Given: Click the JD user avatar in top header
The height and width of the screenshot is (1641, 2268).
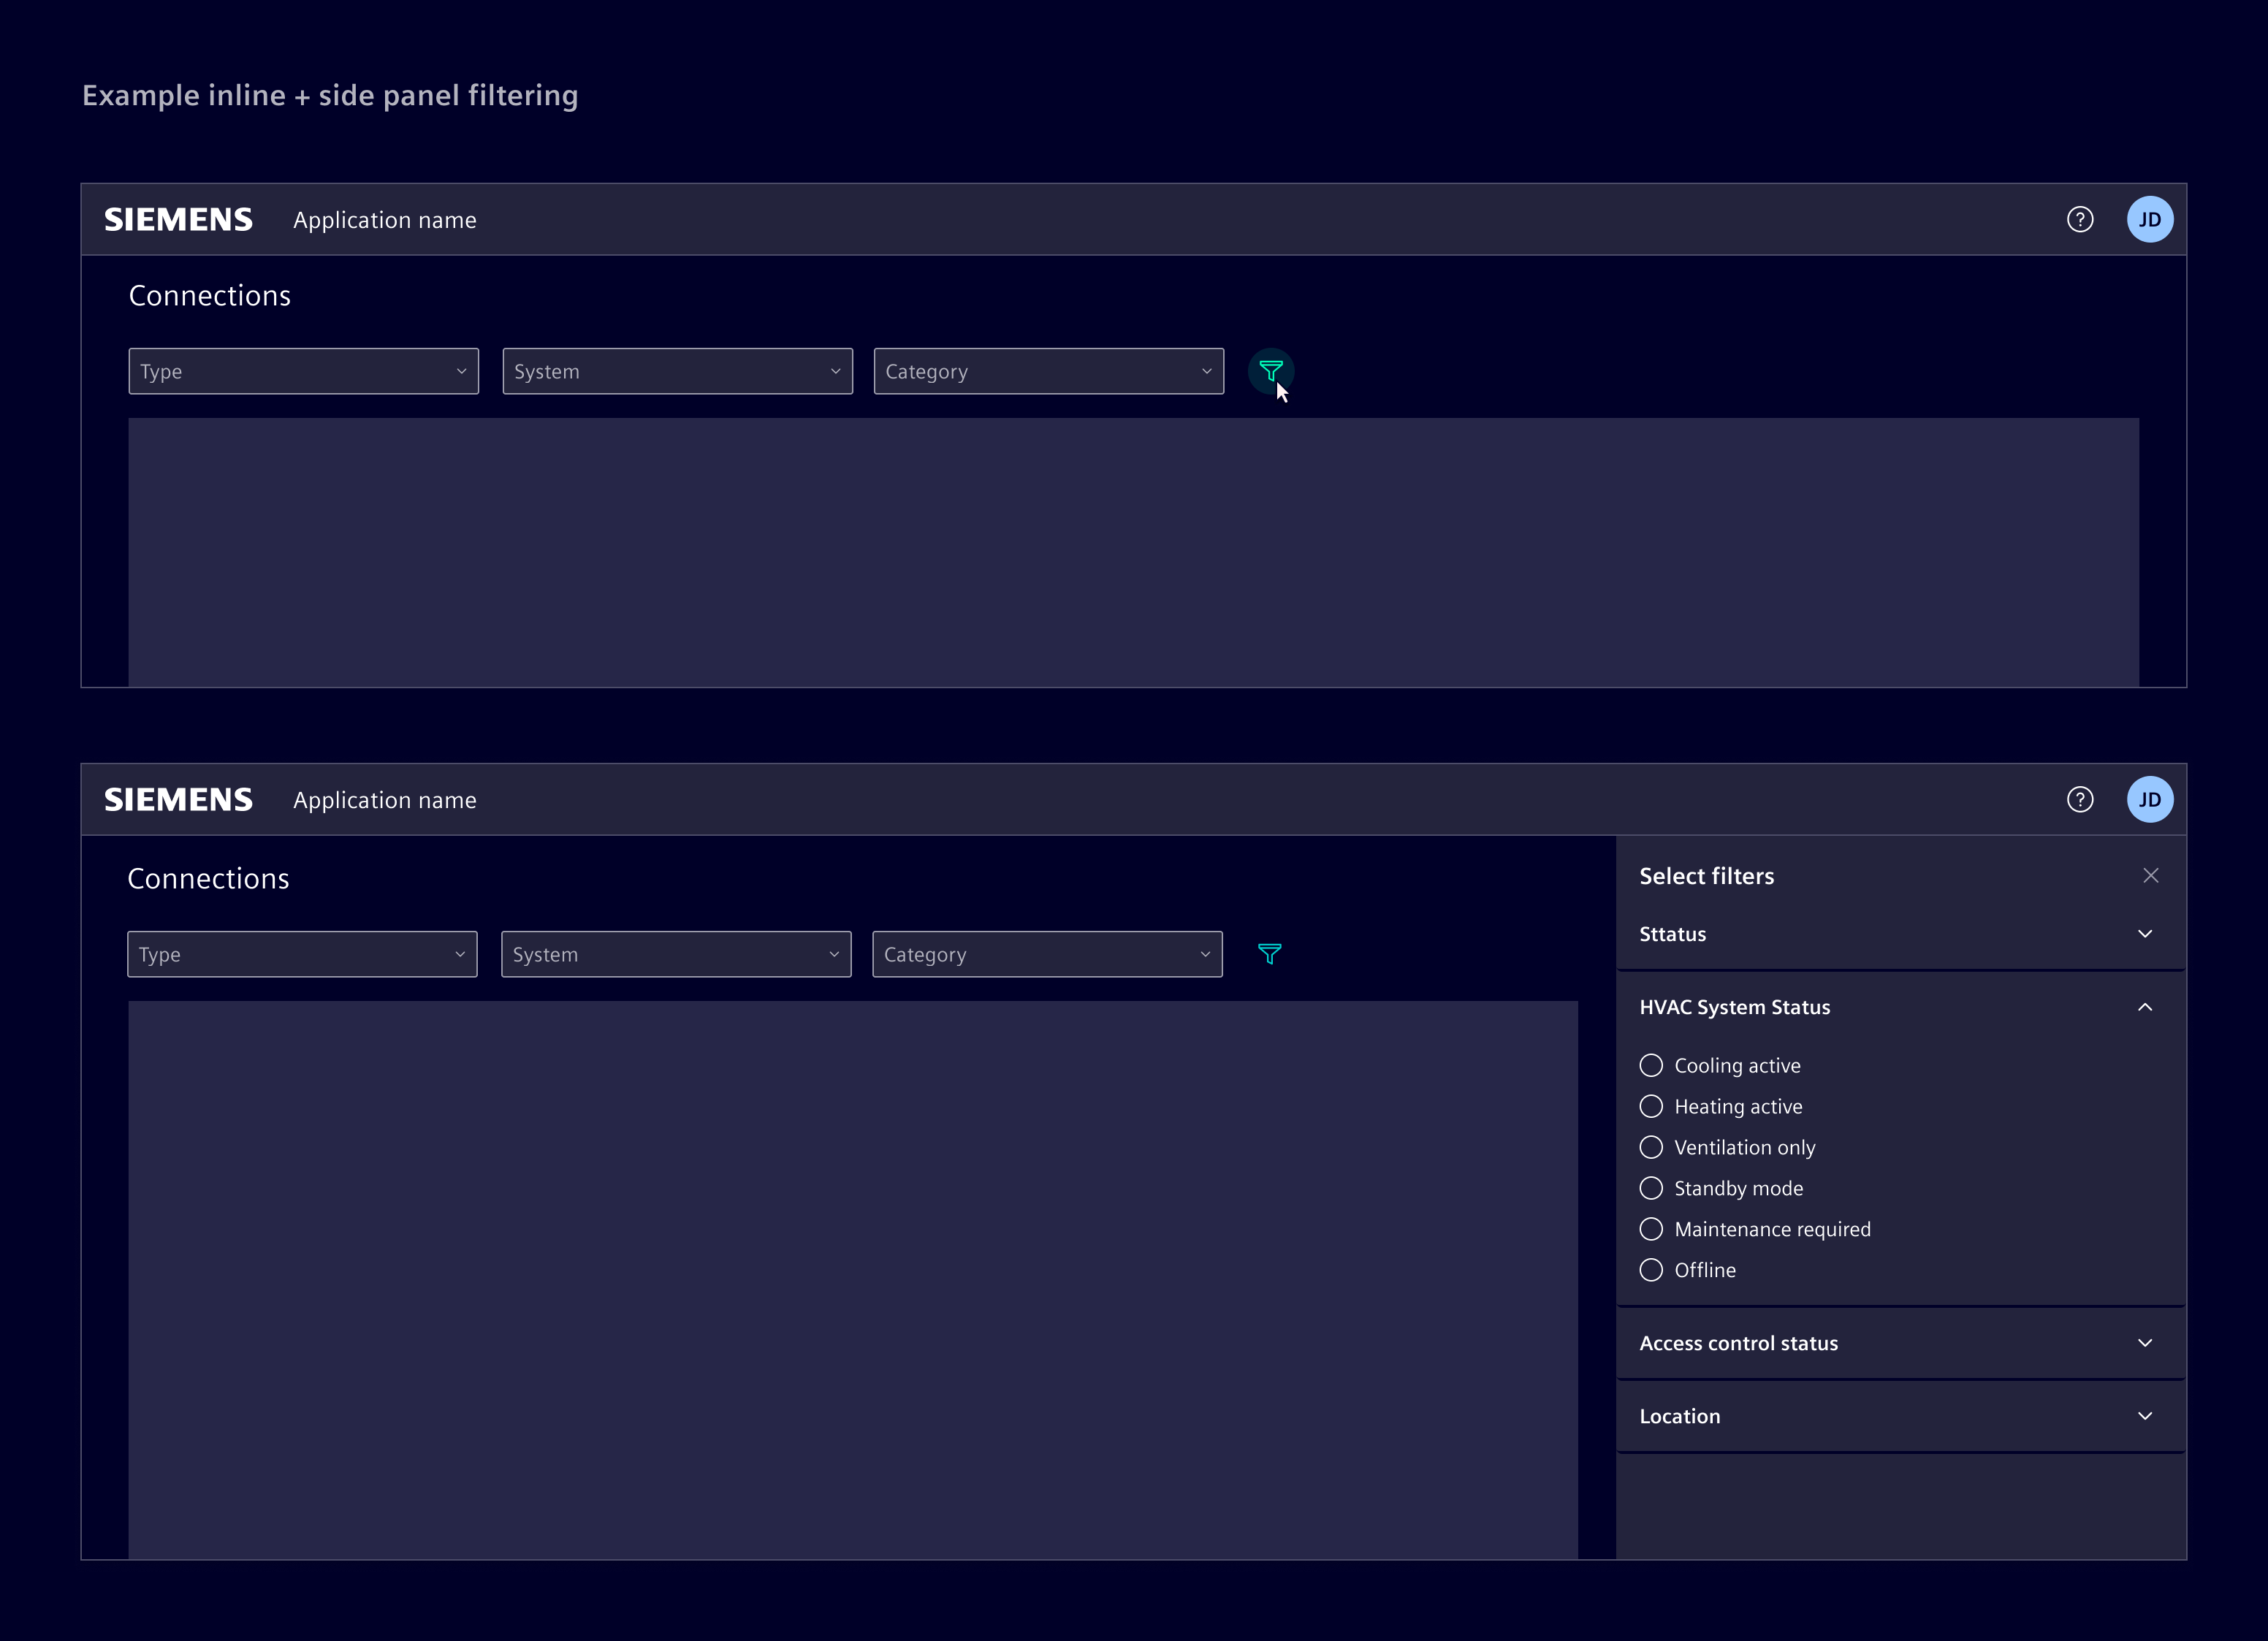Looking at the screenshot, I should [2150, 219].
